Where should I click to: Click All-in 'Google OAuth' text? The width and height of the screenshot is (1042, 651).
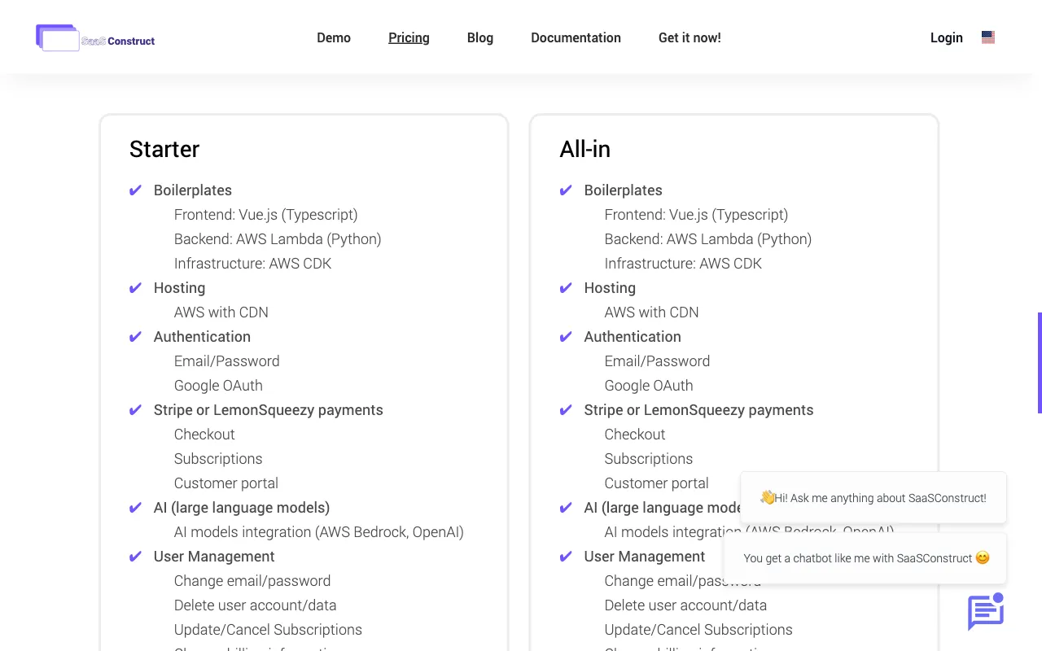point(649,386)
